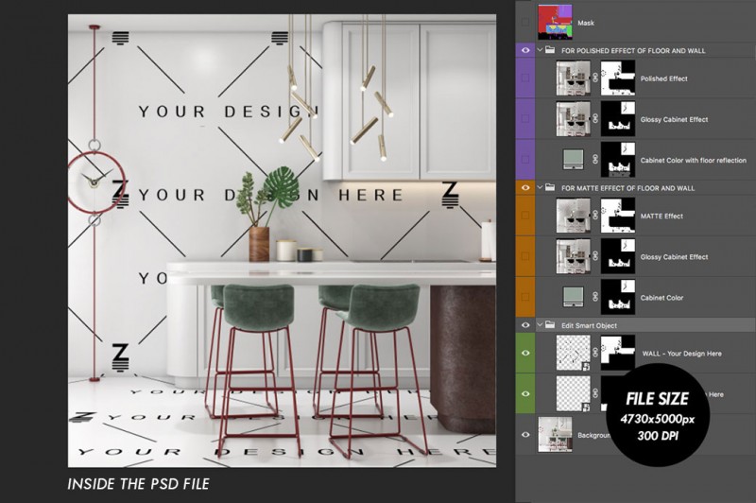Screen dimensions: 756x503
Task: Select the WALL layer mask thumbnail
Action: tap(618, 353)
